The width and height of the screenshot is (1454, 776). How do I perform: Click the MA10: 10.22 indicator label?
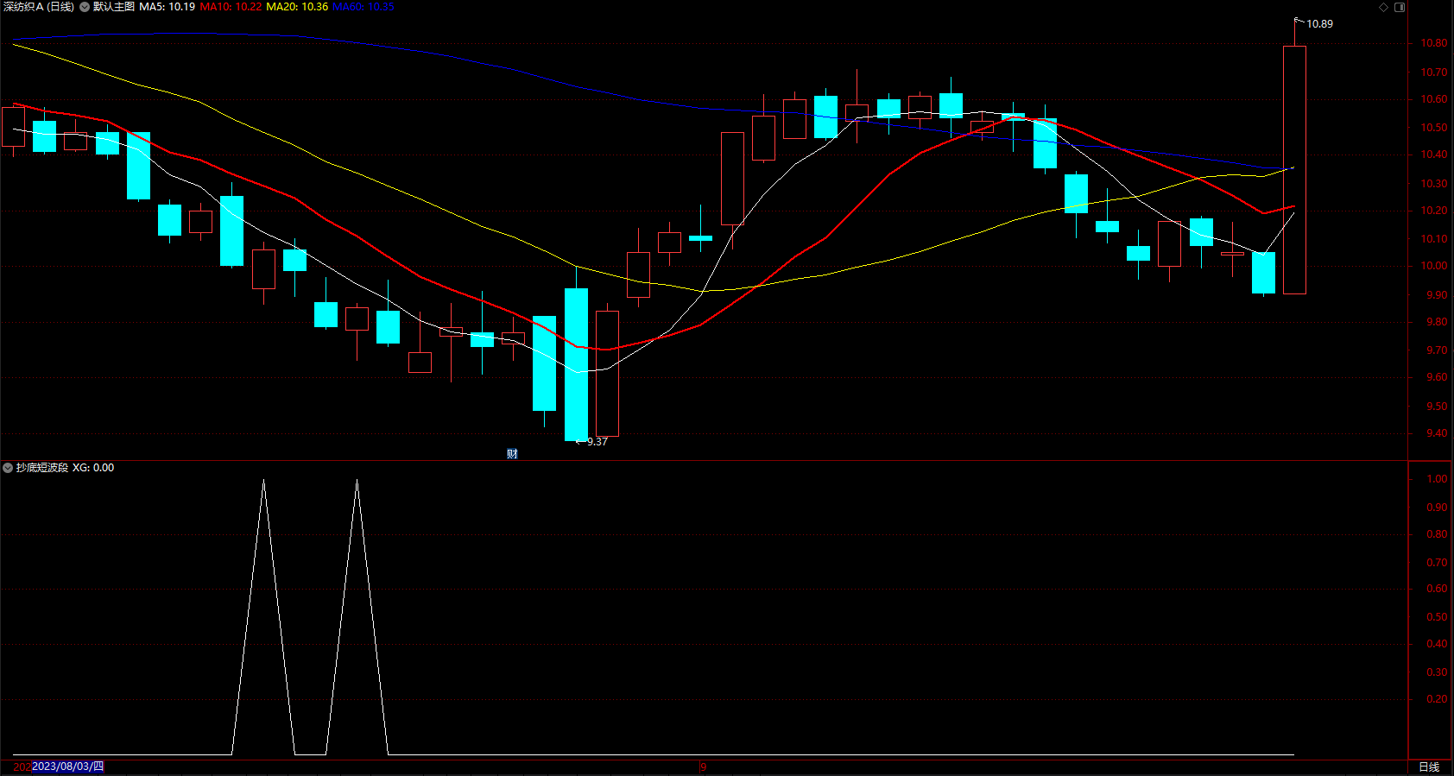(231, 7)
